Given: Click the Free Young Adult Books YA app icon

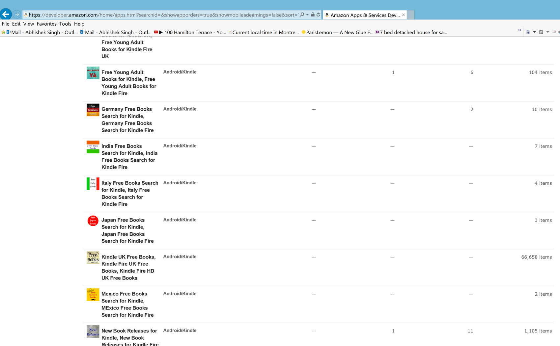Looking at the screenshot, I should point(93,73).
